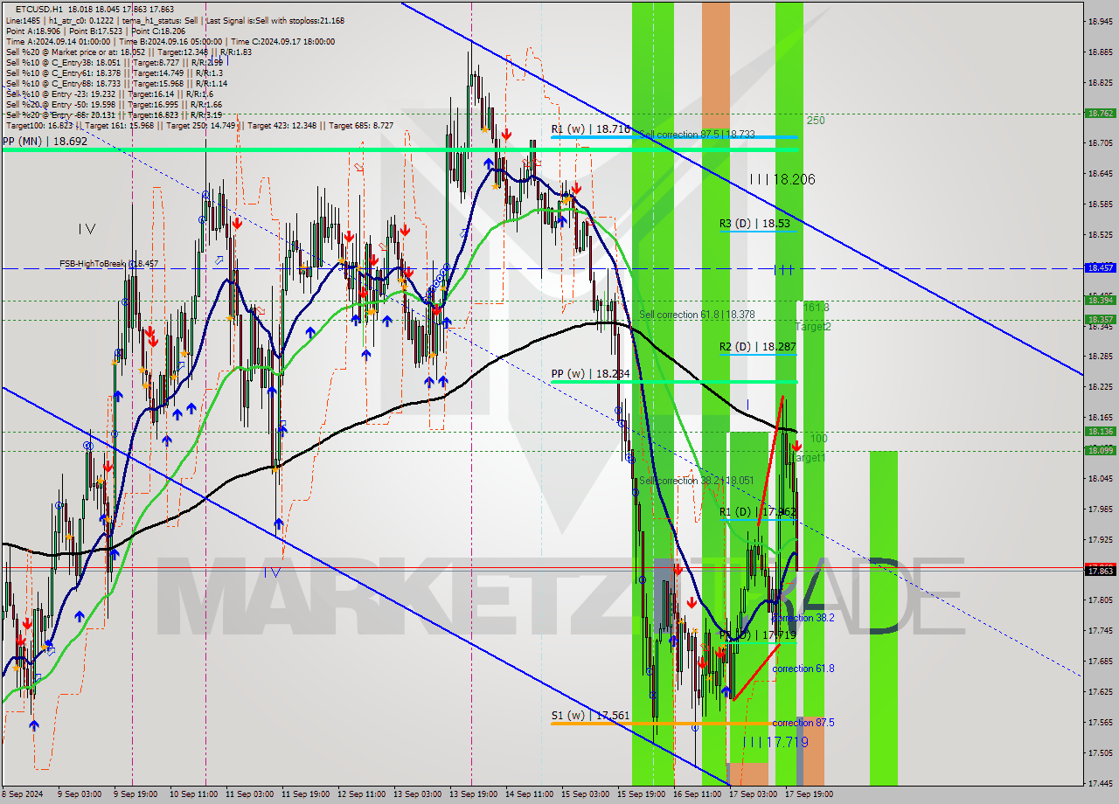Viewport: 1119px width, 804px height.
Task: Click '13 Sep 19:00' on time axis
Action: [x=473, y=794]
